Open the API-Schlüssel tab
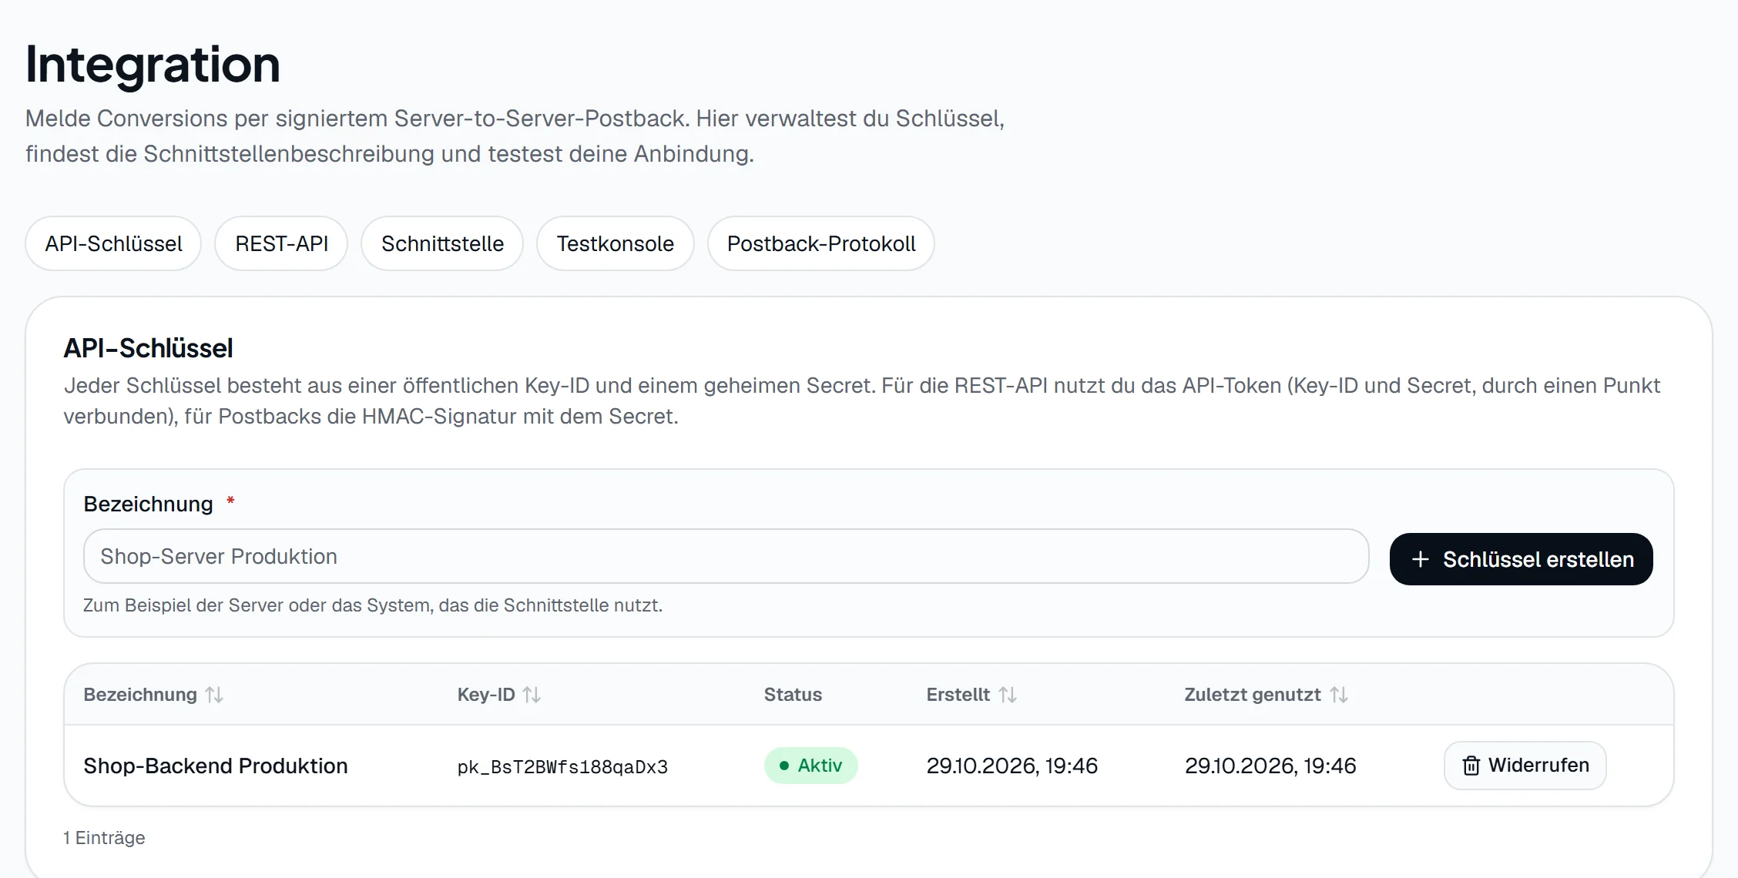Viewport: 1738px width, 878px height. [x=113, y=243]
